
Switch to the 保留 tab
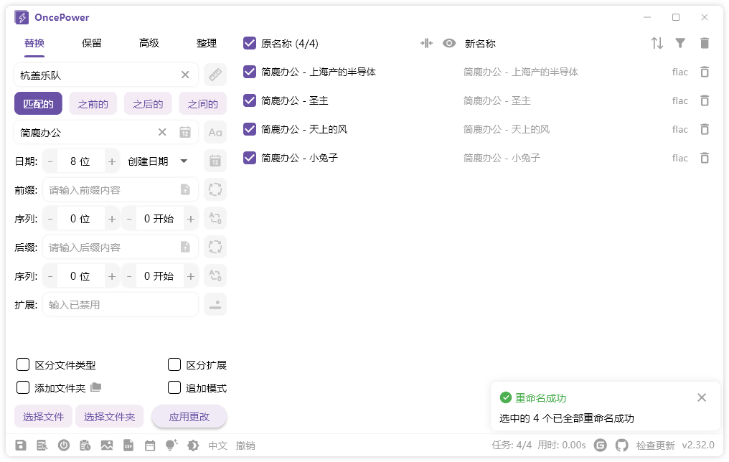(91, 43)
